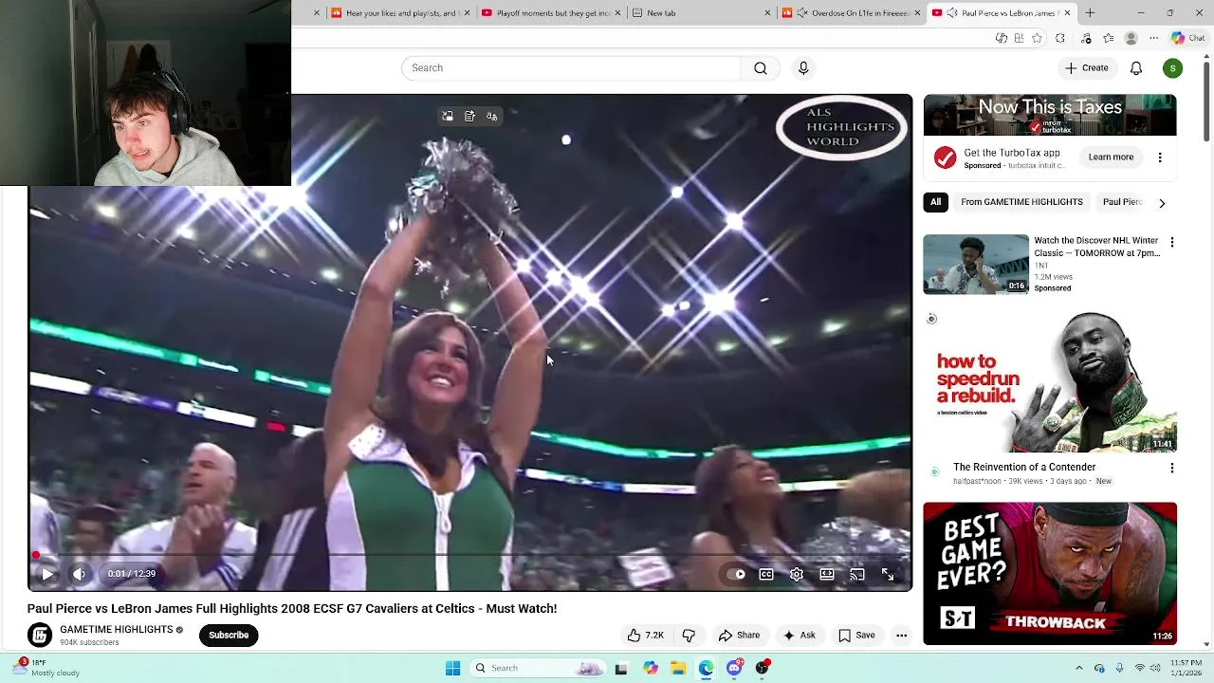Screen dimensions: 1214x683
Task: Open the Create menu
Action: tap(1087, 68)
